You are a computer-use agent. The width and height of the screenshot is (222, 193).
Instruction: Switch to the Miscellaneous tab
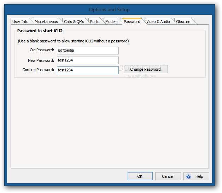(46, 22)
